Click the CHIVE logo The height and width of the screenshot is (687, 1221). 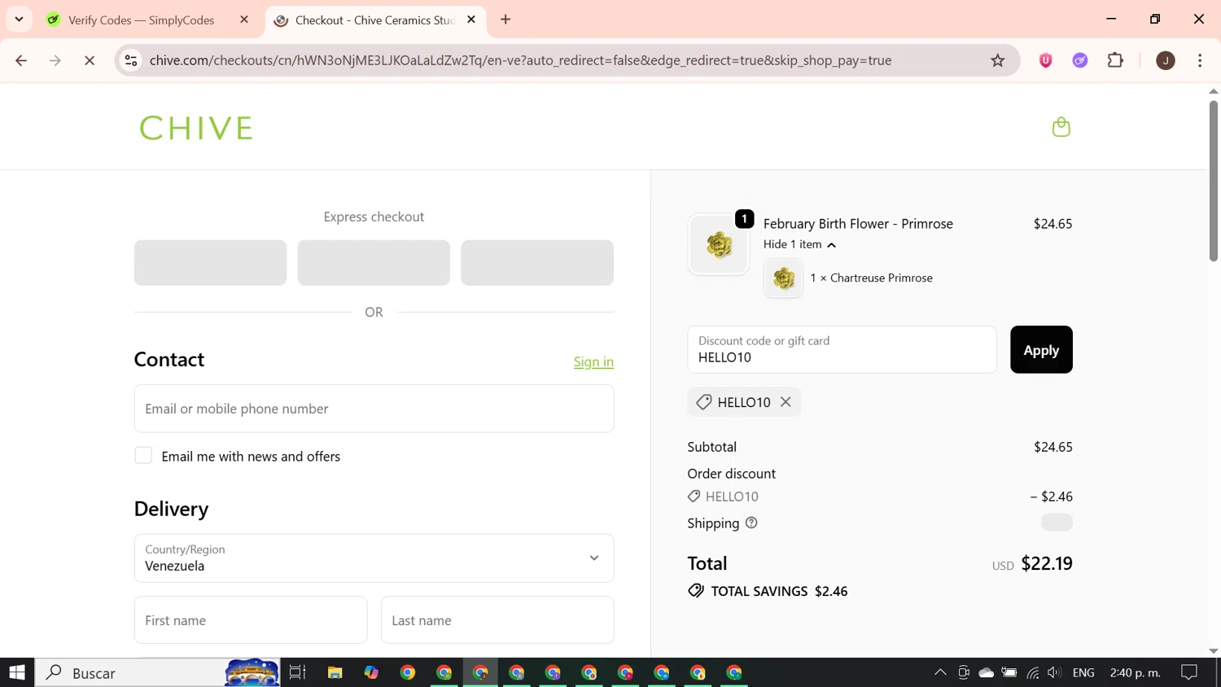[196, 128]
